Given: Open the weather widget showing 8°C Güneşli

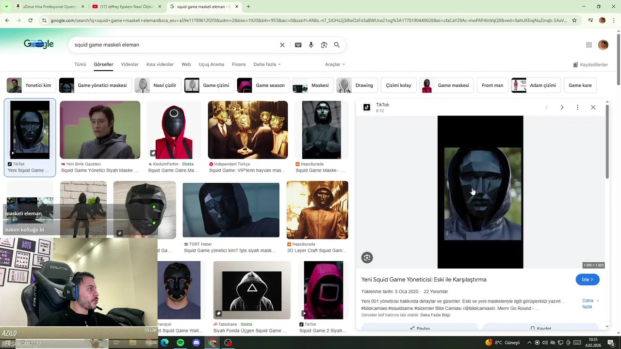Looking at the screenshot, I should (502, 343).
